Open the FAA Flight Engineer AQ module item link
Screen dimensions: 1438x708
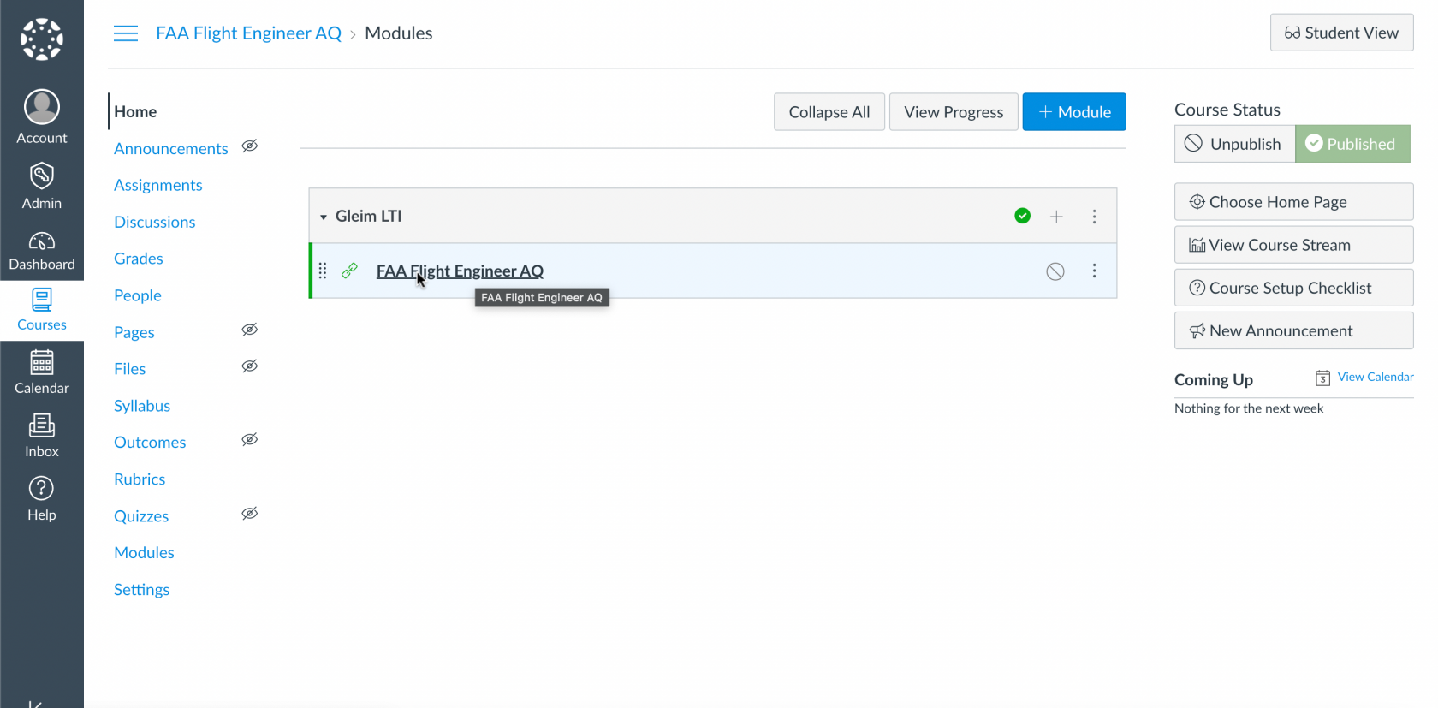[460, 271]
